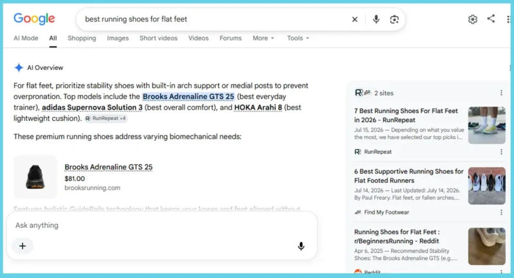
Task: Click RunRepeat article shoe thumbnail
Action: (487, 125)
